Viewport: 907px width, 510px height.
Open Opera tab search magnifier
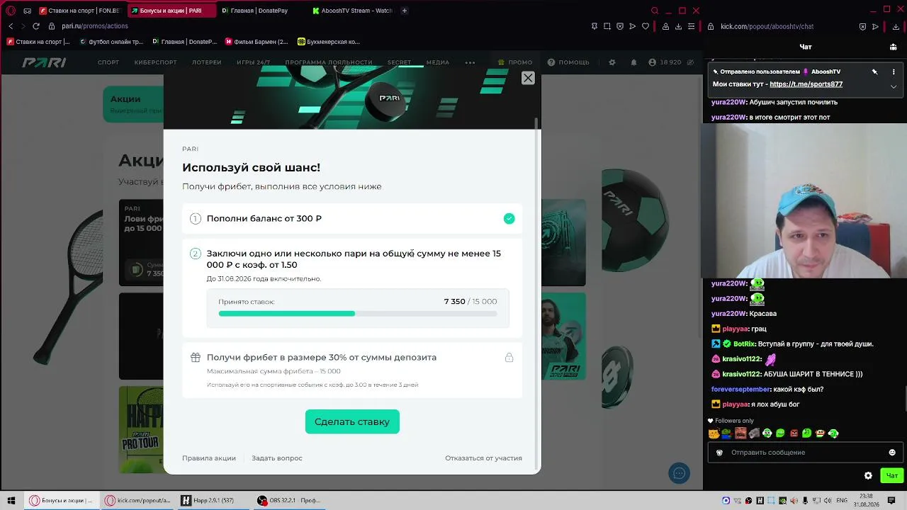655,11
